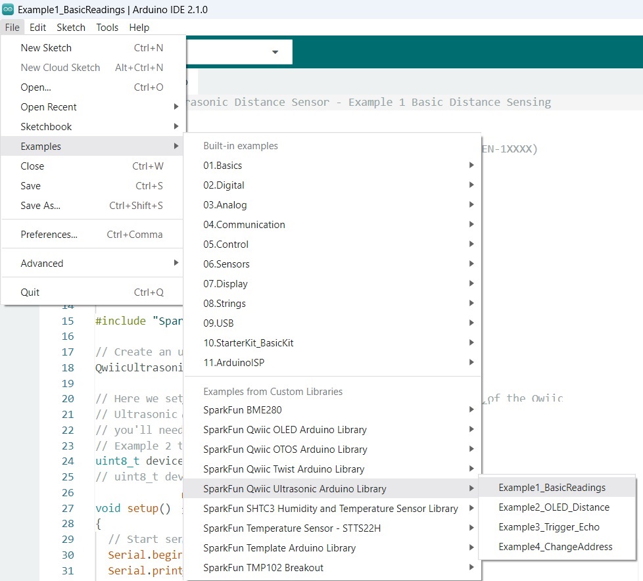Open the 04.Communication examples submenu
The image size is (643, 581).
click(x=333, y=224)
